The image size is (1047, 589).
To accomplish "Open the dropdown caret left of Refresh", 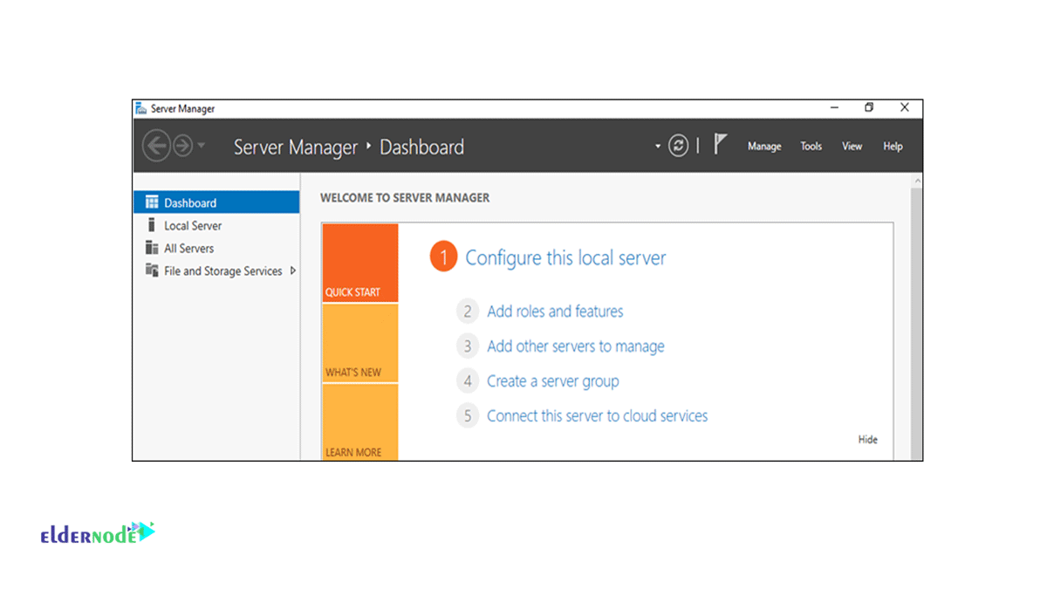I will click(x=657, y=146).
